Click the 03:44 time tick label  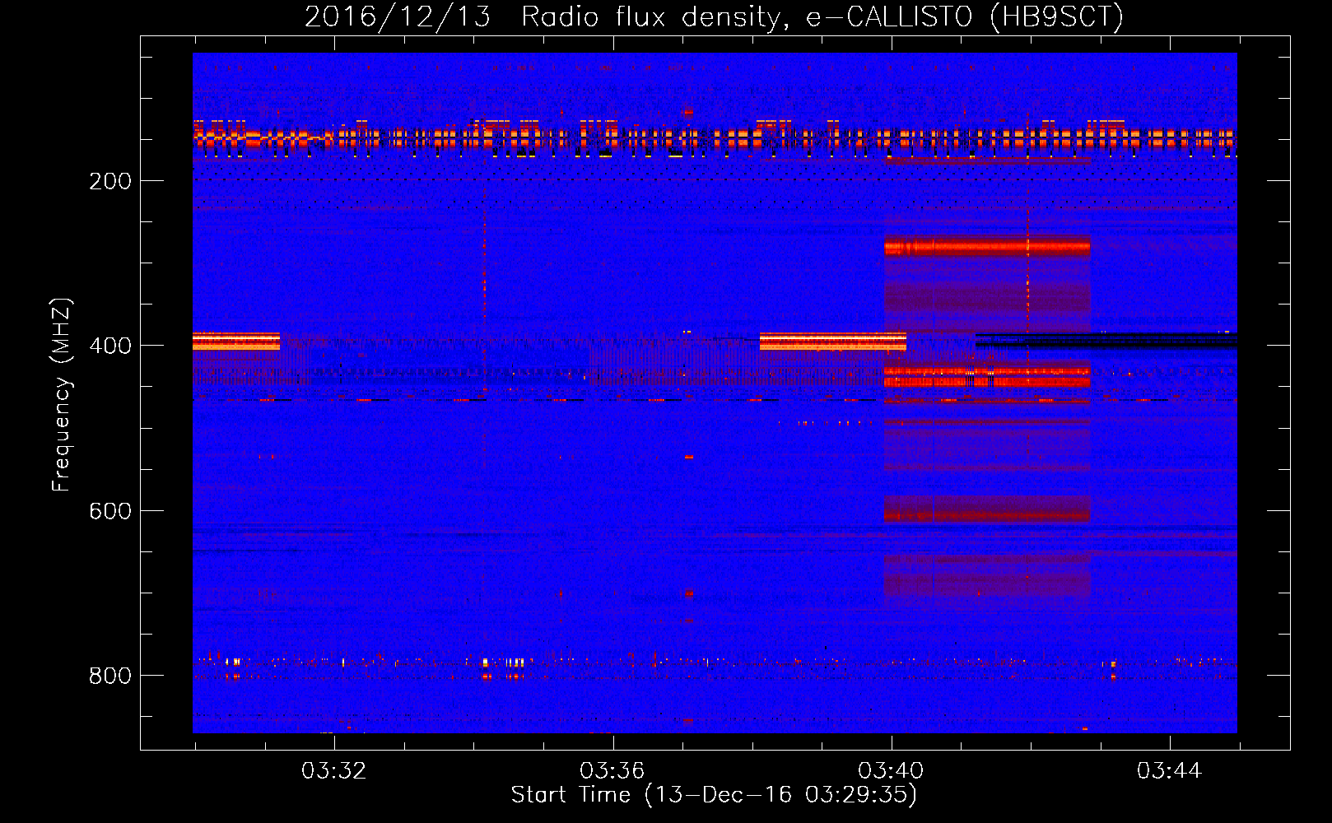click(x=1169, y=771)
